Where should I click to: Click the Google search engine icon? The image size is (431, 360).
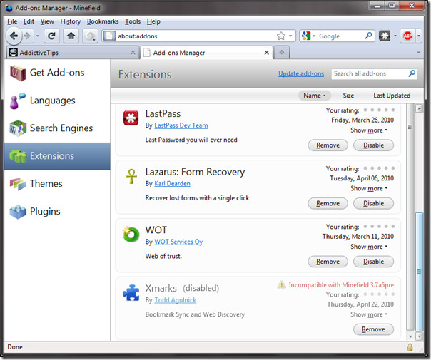point(306,36)
